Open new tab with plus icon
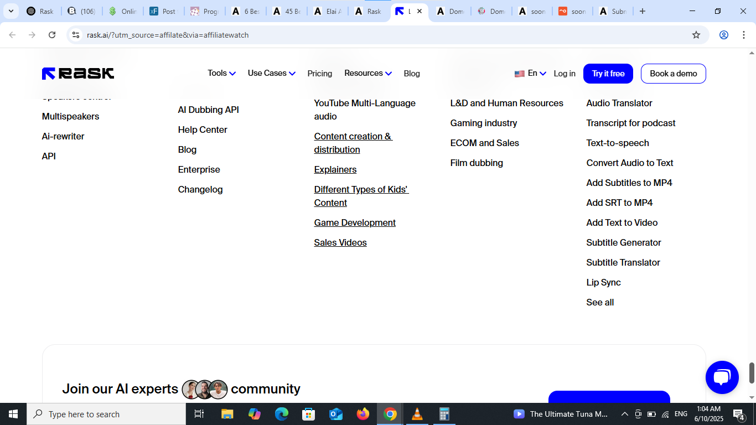756x425 pixels. point(643,11)
